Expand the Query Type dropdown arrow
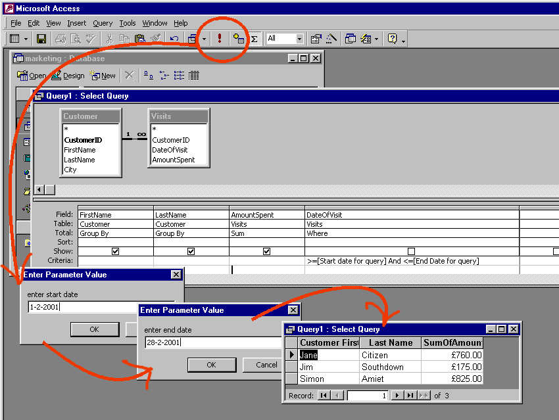Screen dimensions: 559x420 [205, 39]
